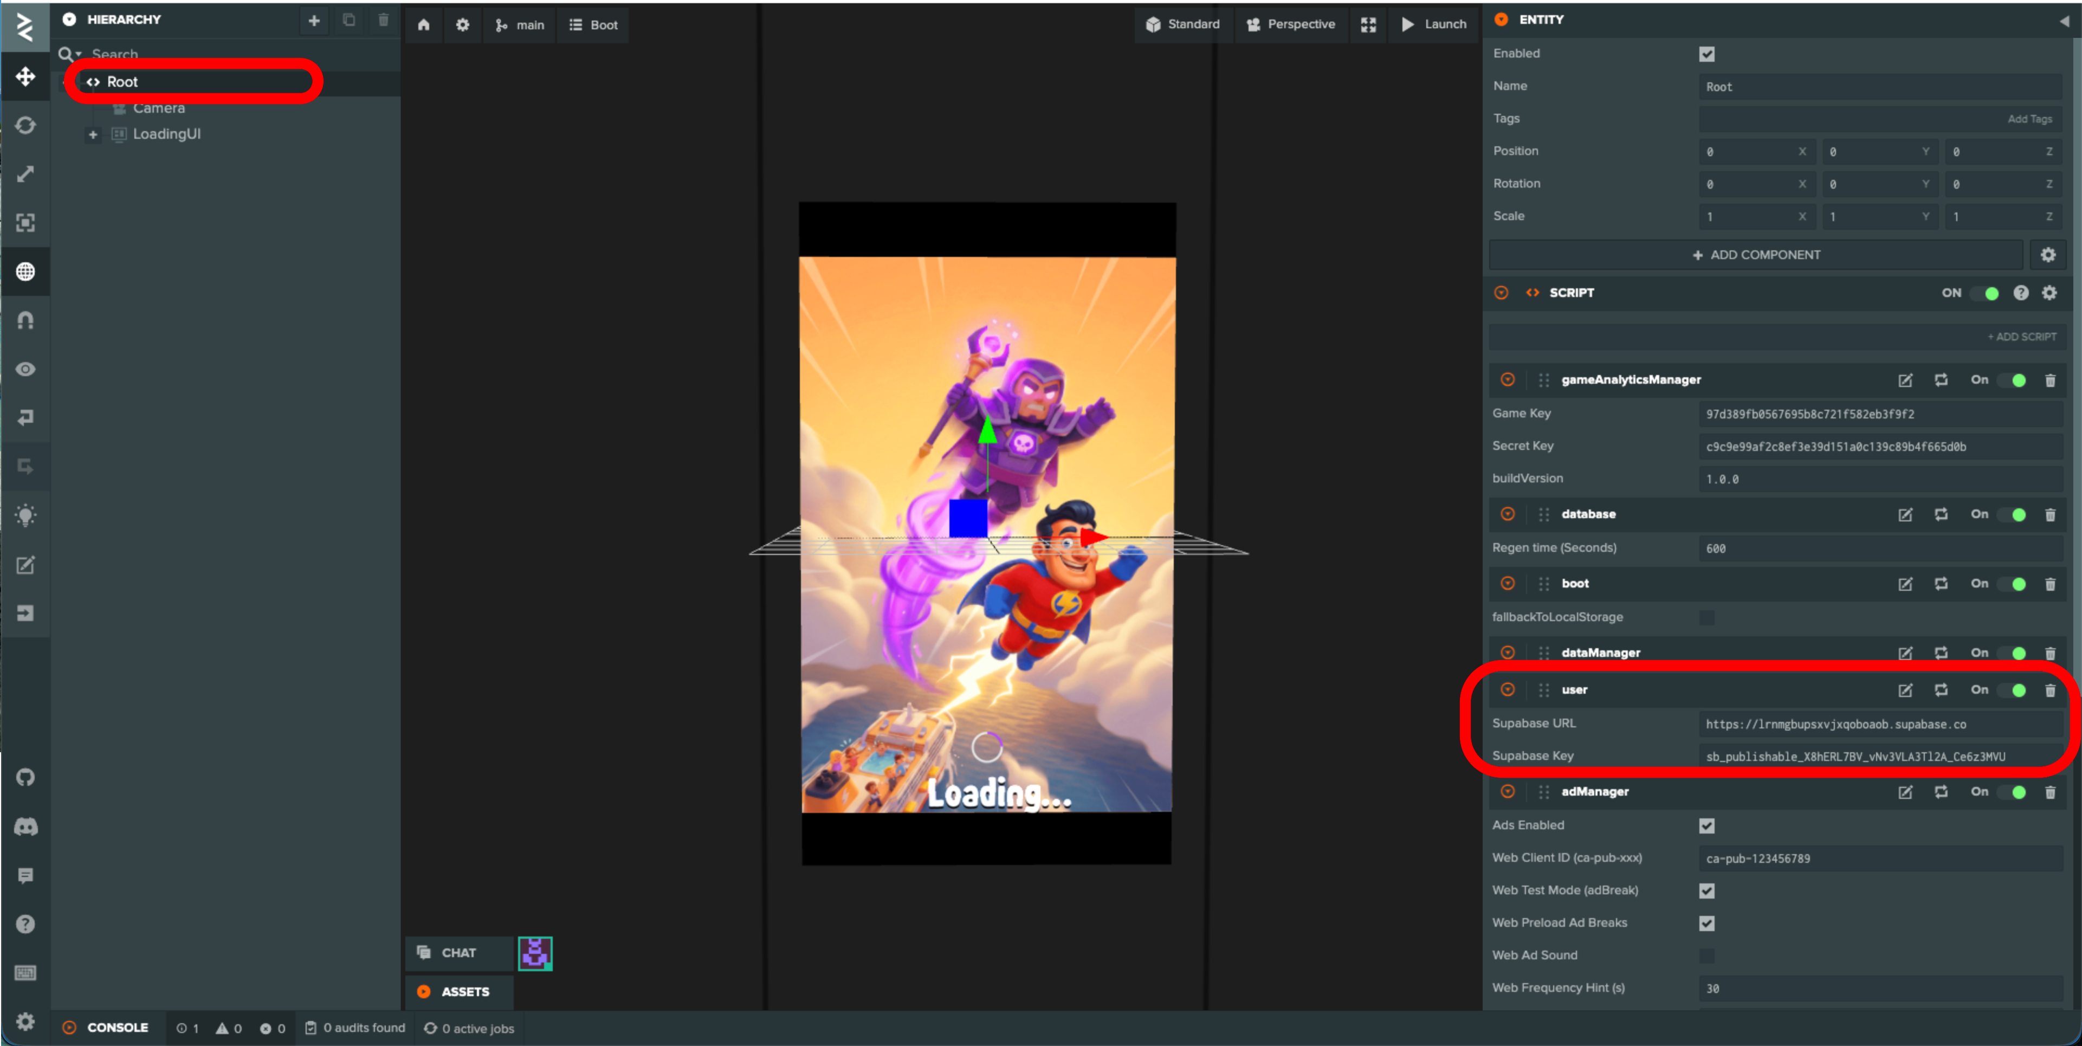Click the Supabase URL field
The image size is (2082, 1046).
1881,724
